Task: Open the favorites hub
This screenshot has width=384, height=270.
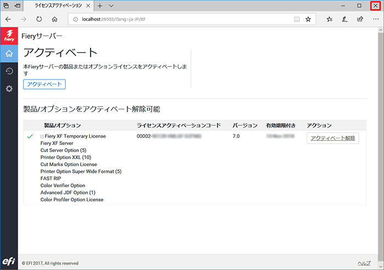Action: 329,19
